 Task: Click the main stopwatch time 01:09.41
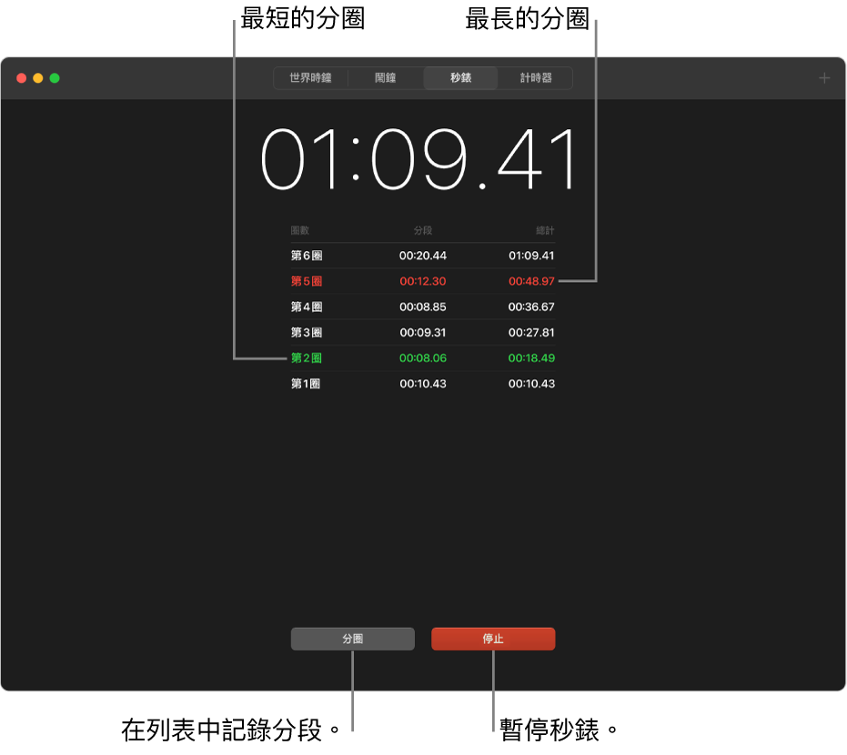[x=417, y=159]
